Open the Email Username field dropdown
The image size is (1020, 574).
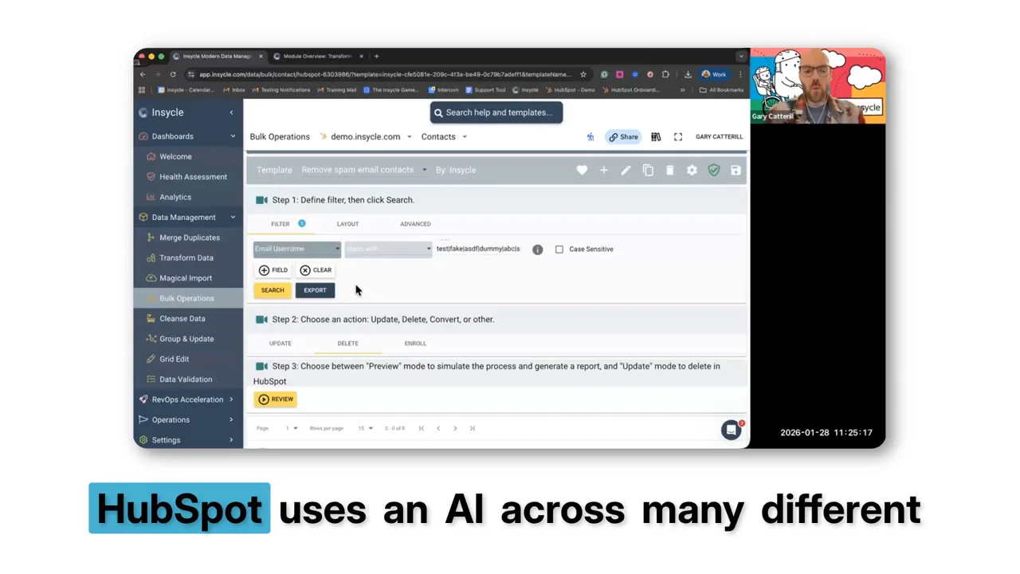297,249
